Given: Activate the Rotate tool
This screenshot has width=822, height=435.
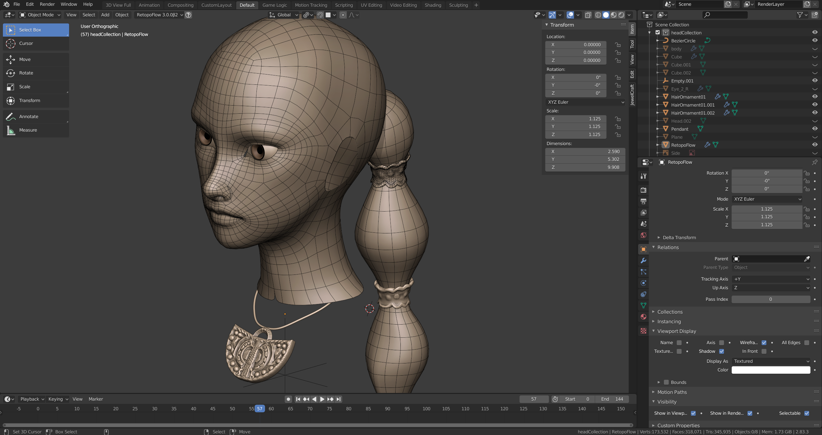Looking at the screenshot, I should tap(36, 73).
